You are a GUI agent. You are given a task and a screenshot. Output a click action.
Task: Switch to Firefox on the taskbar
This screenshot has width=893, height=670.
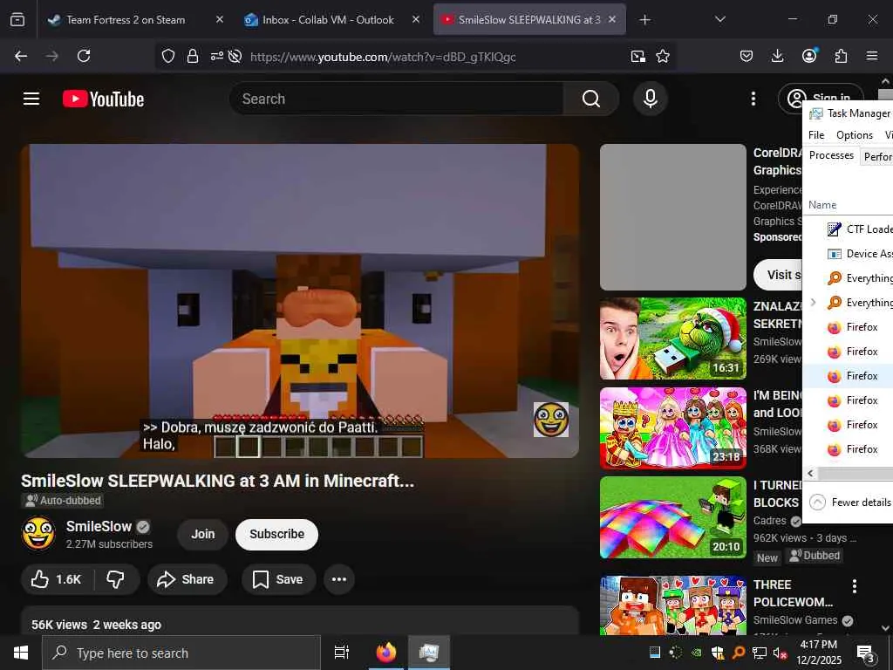pos(385,653)
